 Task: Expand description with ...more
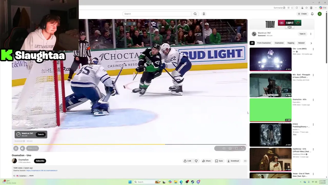(31, 176)
